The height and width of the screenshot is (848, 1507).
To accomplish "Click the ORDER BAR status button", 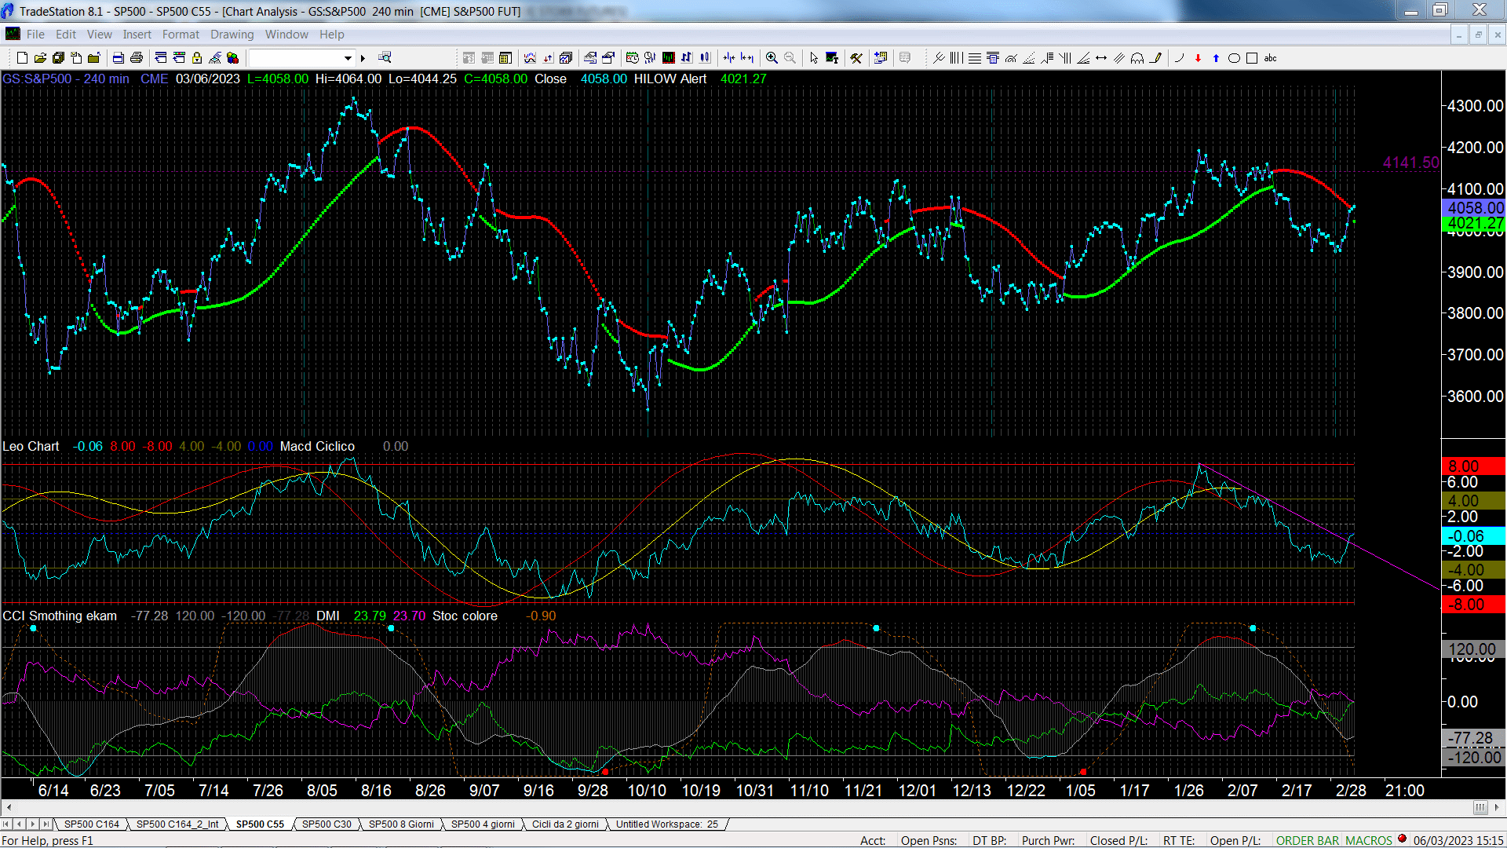I will (1308, 841).
